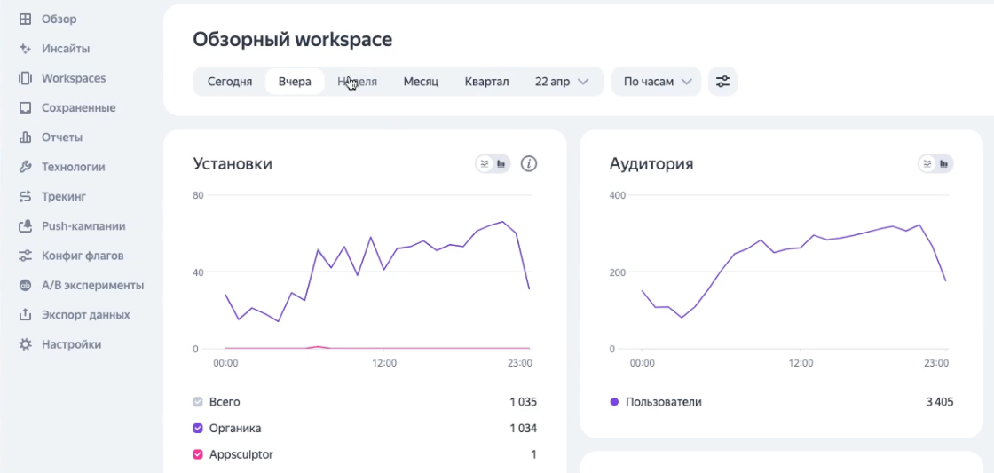The image size is (994, 473).
Task: Click the Трекинг arrows icon
Action: [26, 196]
